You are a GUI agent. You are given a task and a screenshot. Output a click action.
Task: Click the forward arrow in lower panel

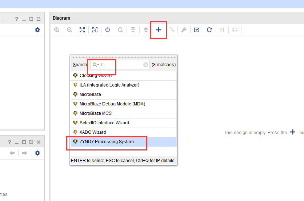25,153
